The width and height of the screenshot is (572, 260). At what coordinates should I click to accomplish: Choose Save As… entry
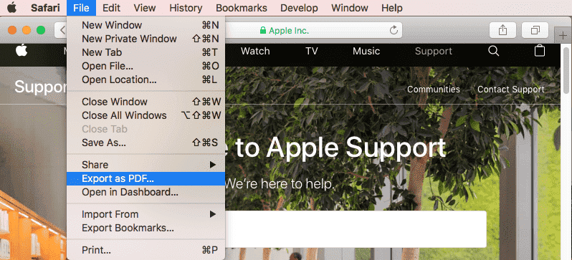tap(146, 143)
